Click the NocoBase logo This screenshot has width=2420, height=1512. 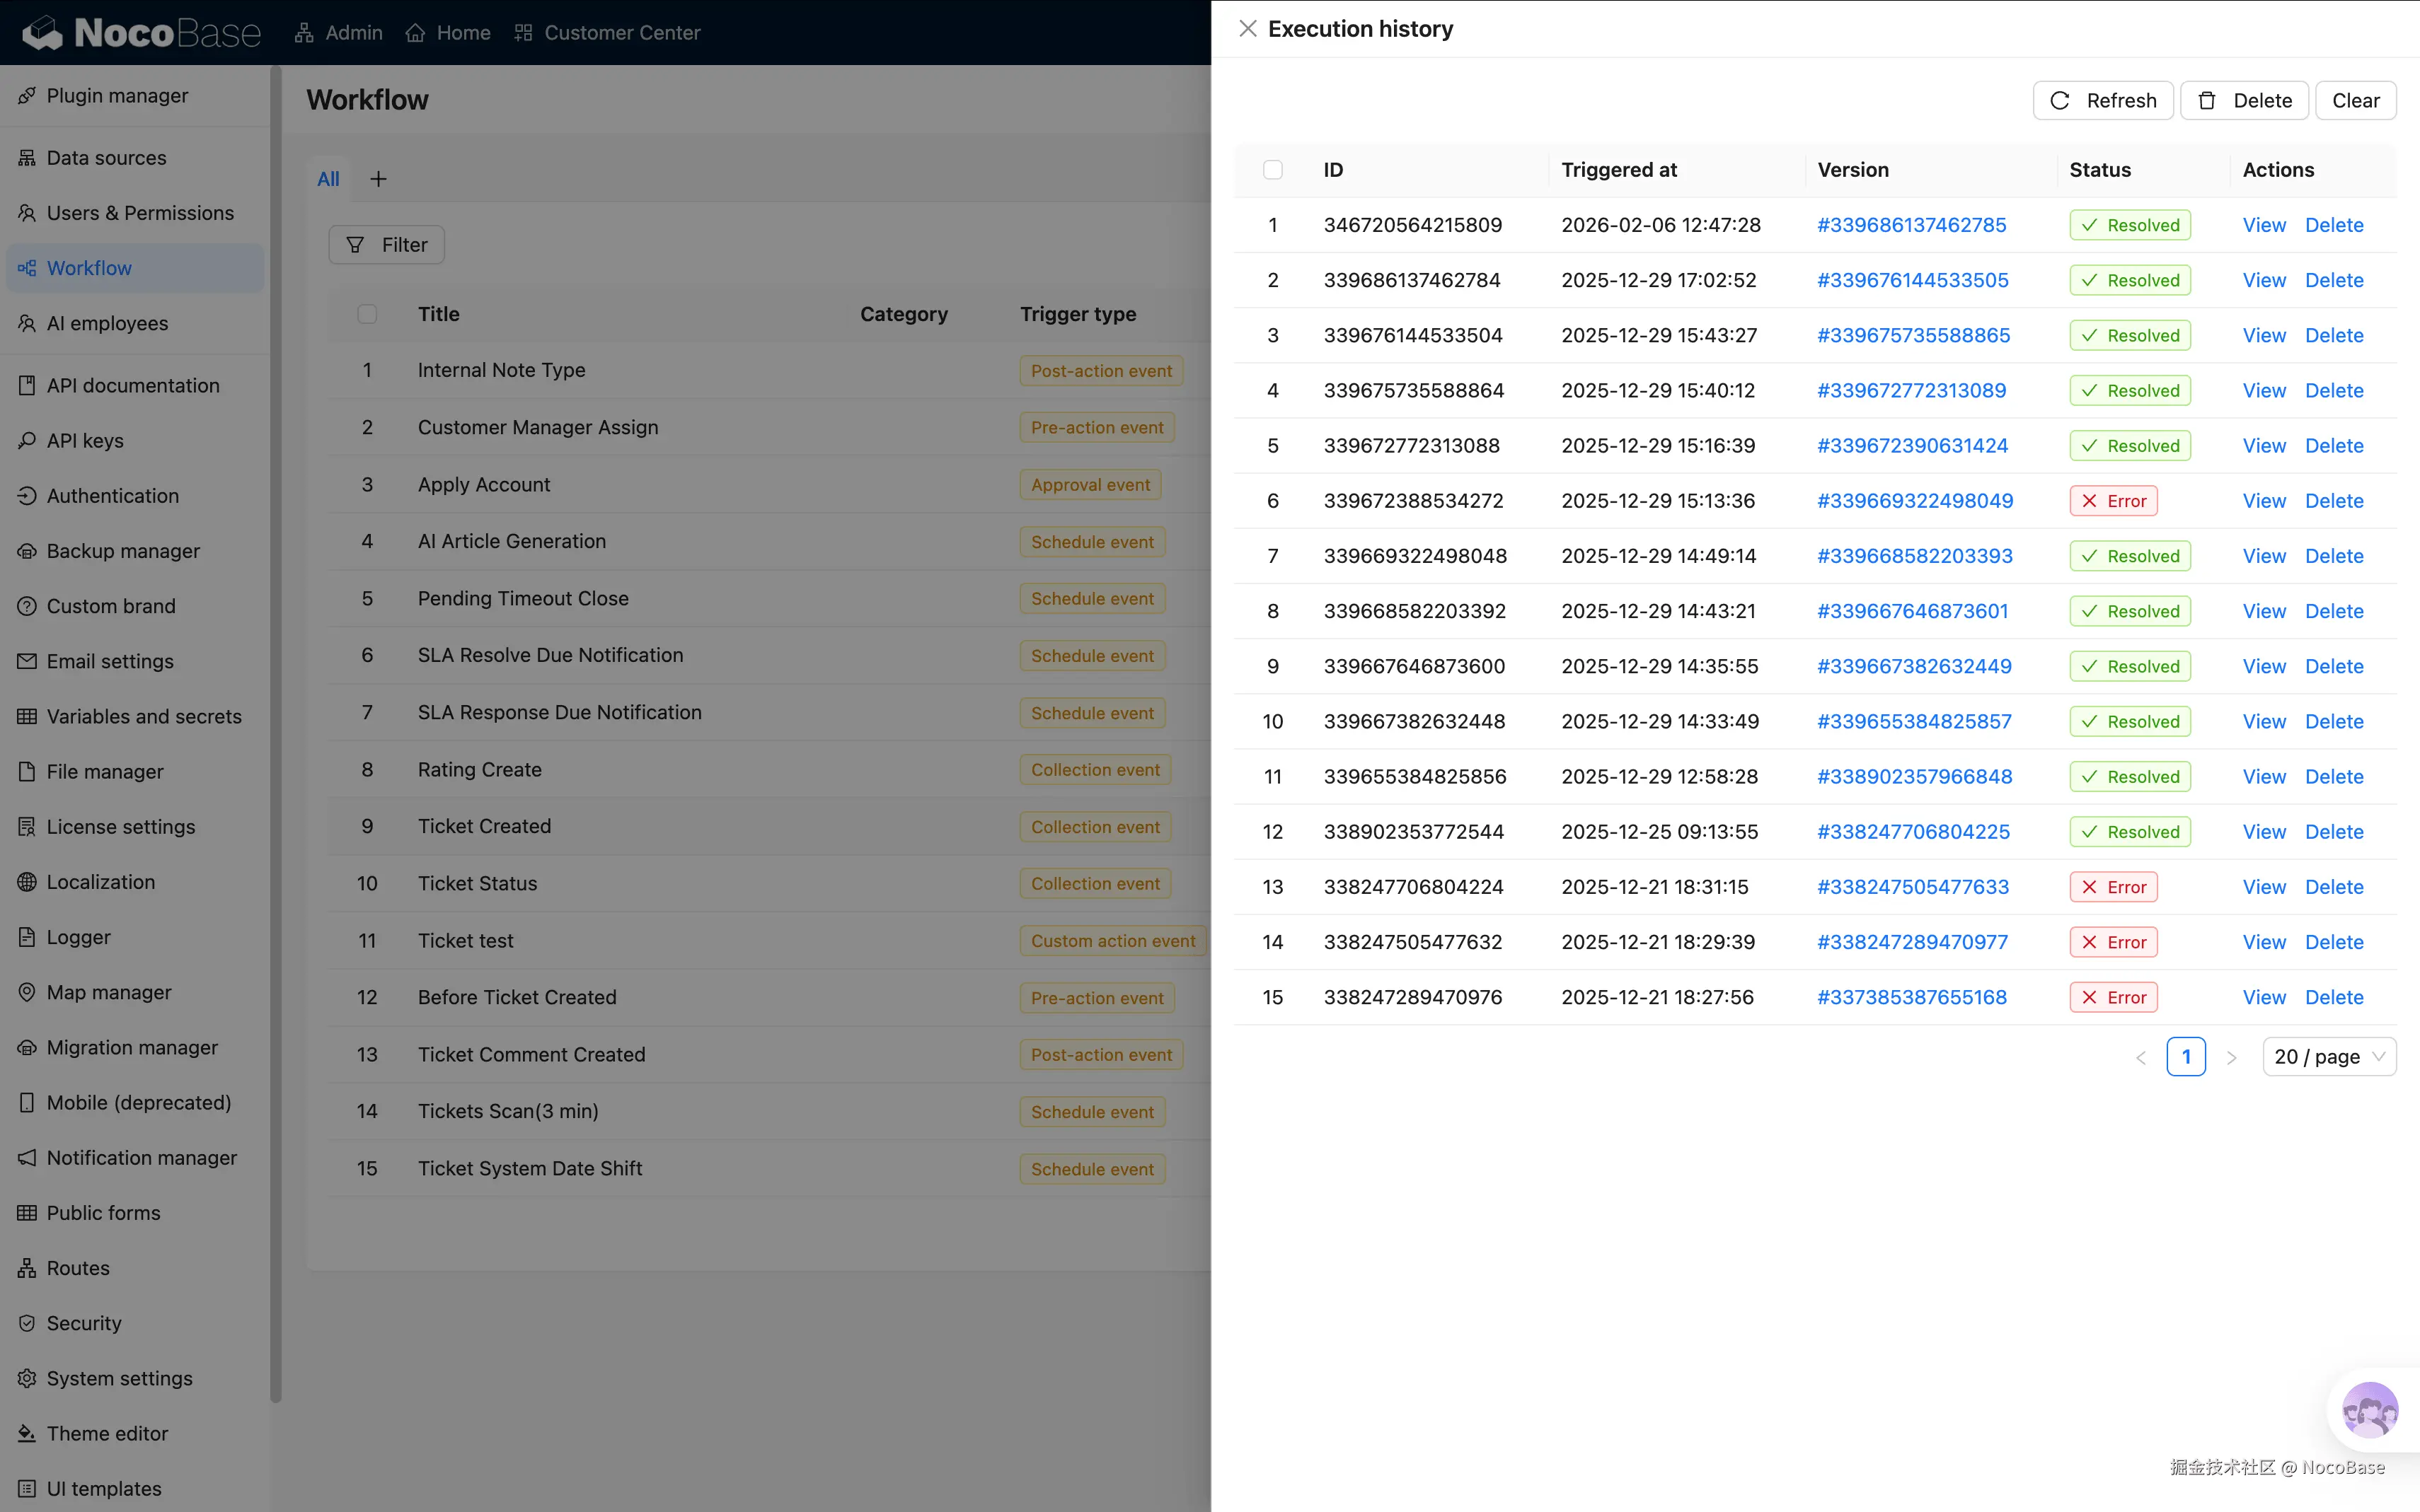pos(141,33)
